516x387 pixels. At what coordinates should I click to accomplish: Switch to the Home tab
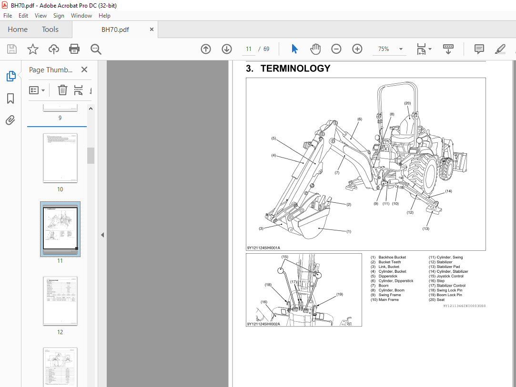[x=18, y=29]
